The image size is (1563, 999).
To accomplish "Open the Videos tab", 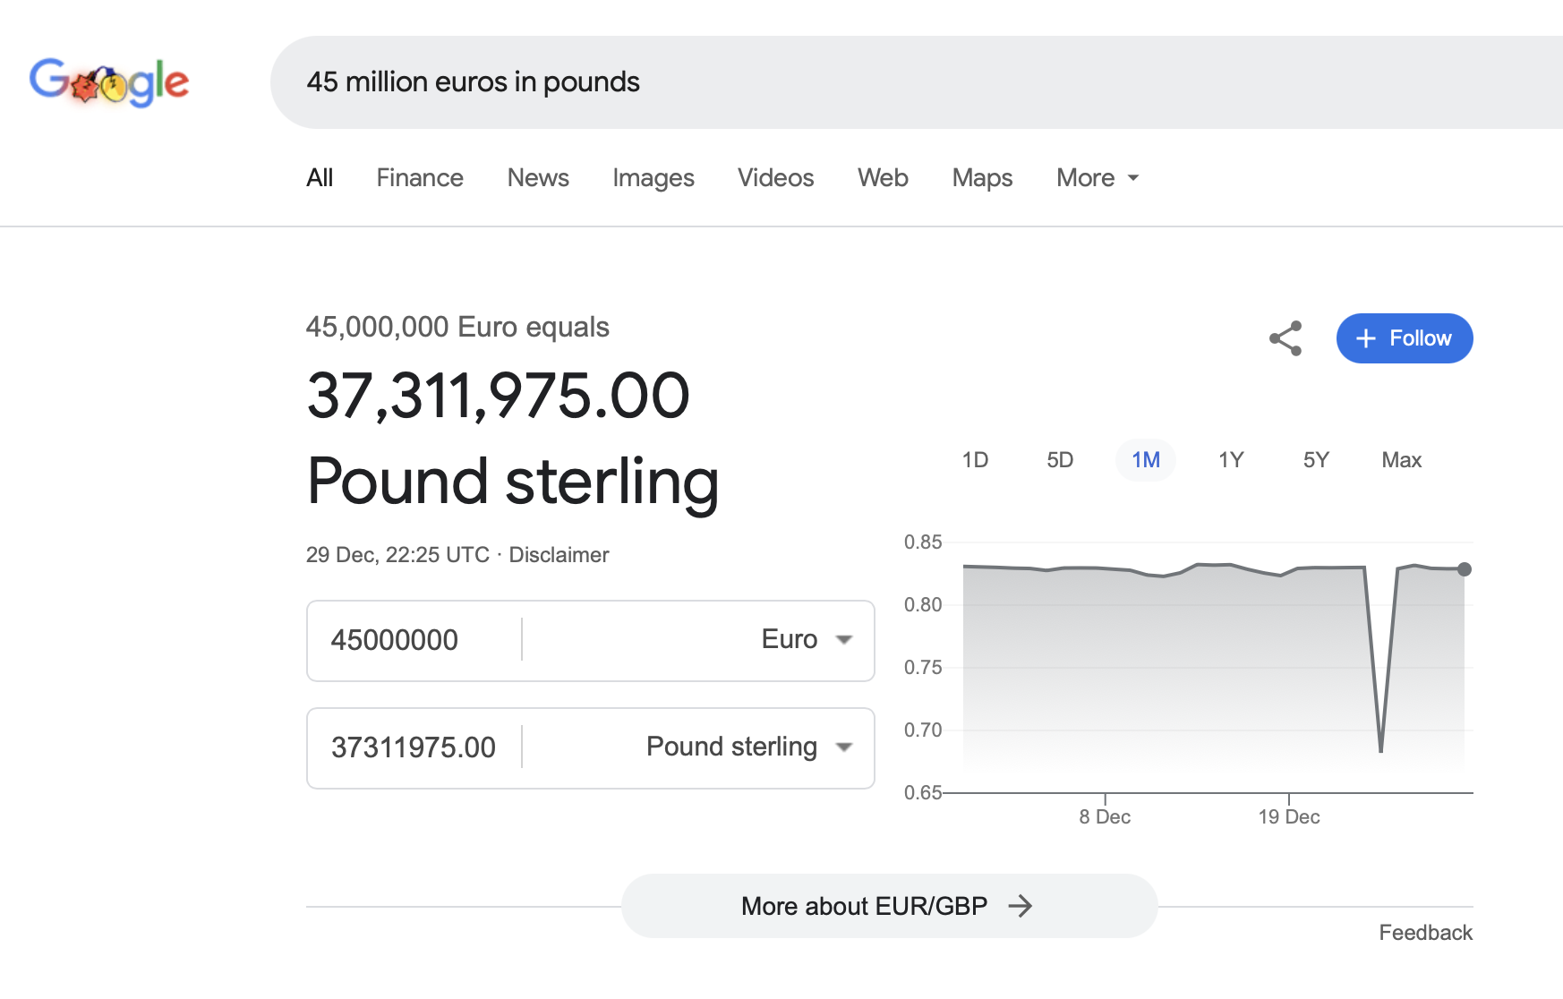I will (x=775, y=178).
